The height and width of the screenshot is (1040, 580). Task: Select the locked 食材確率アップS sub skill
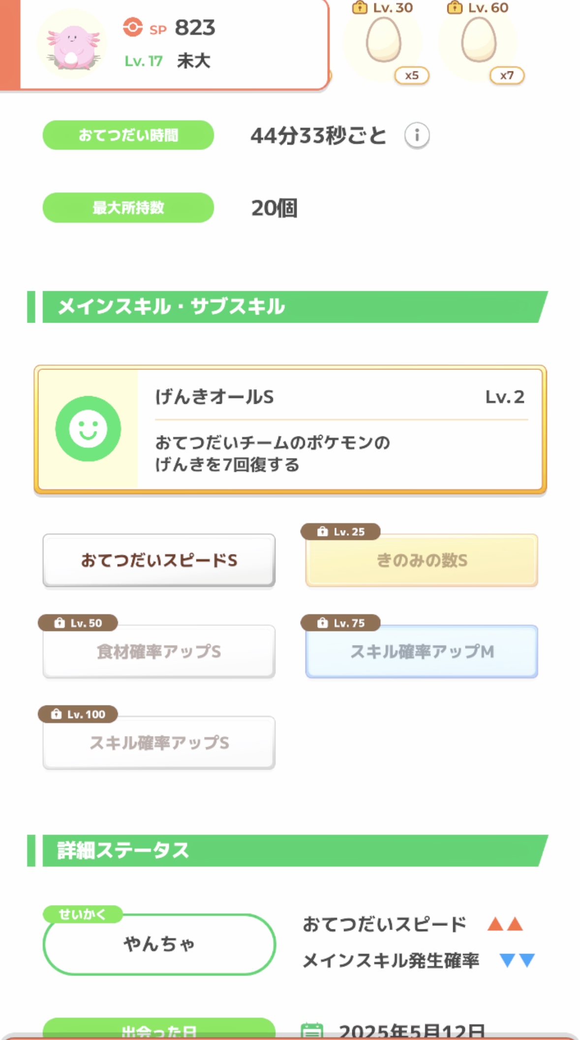coord(159,651)
